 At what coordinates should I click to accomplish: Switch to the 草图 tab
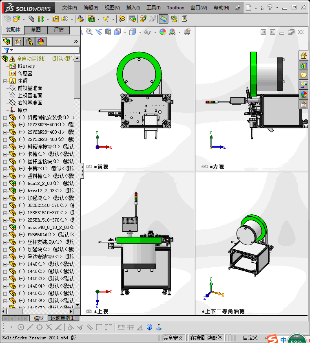(36, 30)
